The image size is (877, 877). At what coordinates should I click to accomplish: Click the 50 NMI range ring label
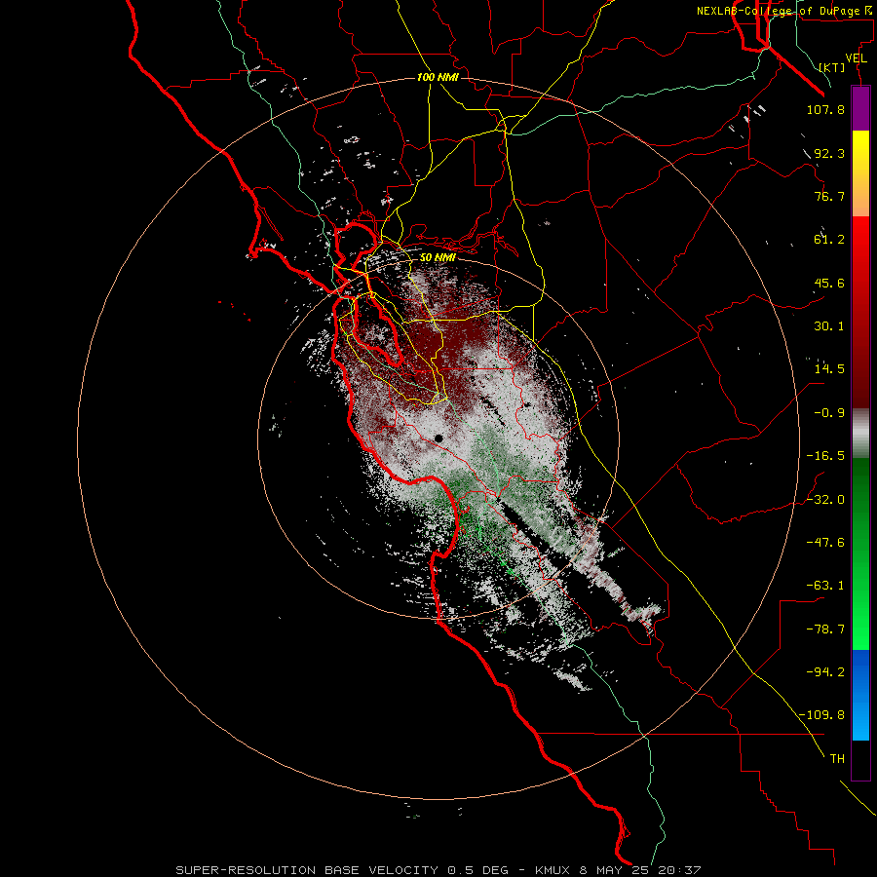(438, 258)
